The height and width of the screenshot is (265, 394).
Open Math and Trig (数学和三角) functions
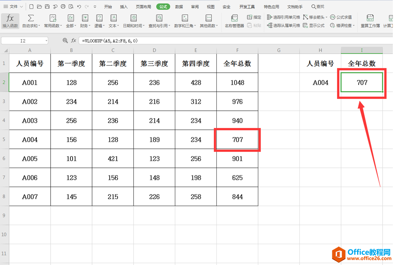[x=185, y=21]
